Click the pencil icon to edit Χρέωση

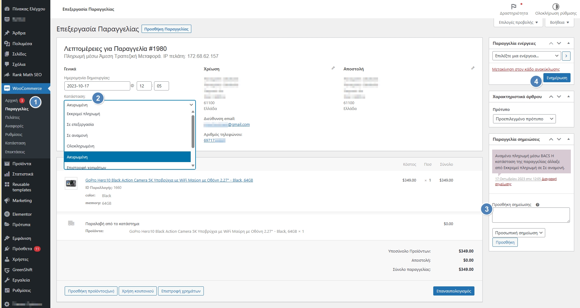tap(333, 68)
